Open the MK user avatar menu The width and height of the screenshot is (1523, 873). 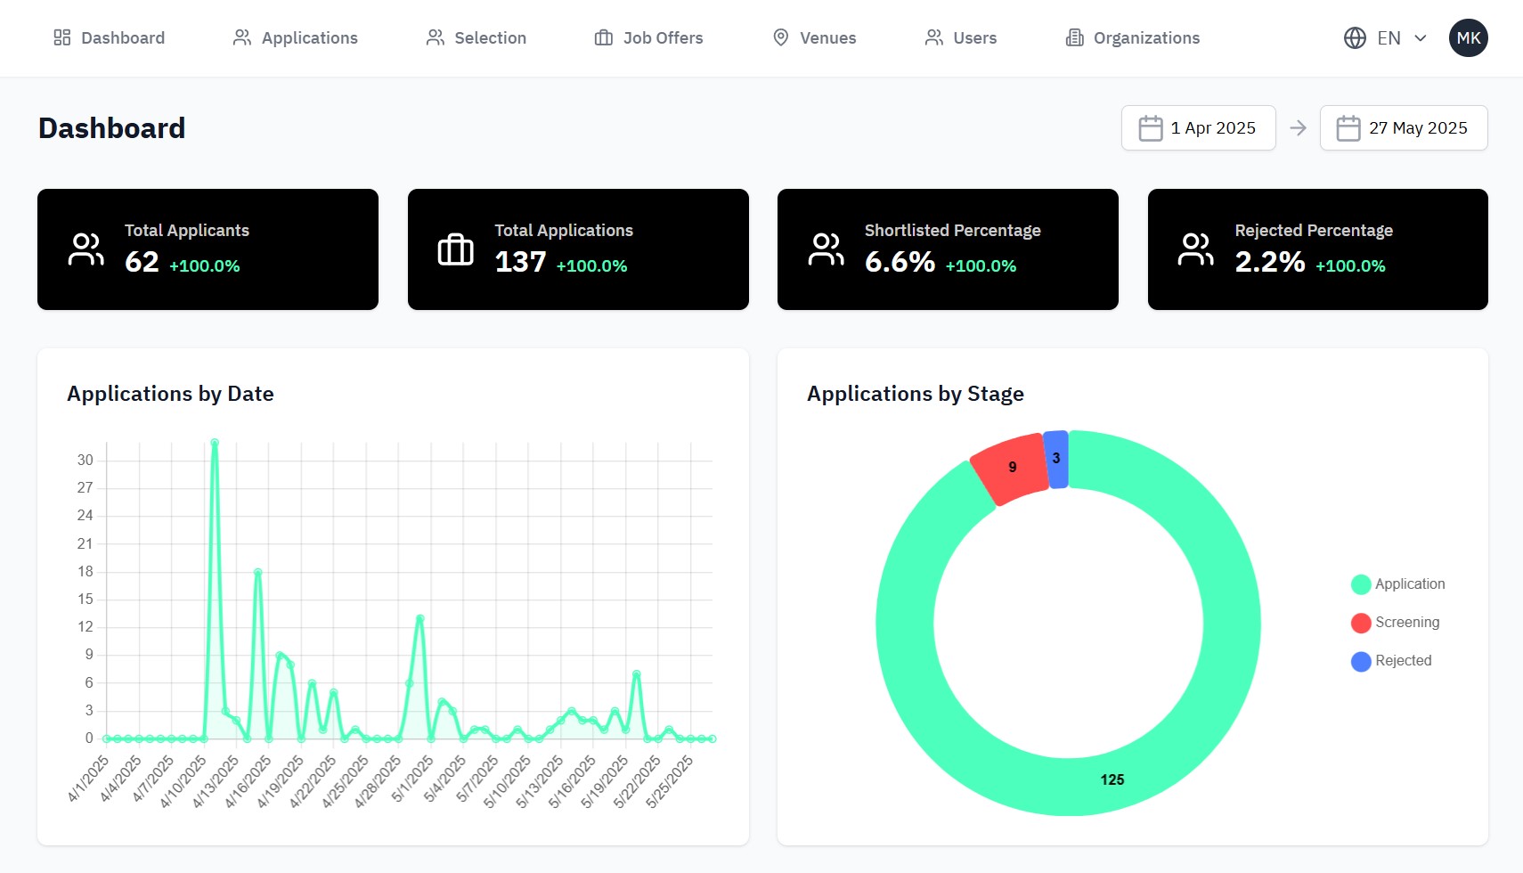coord(1468,37)
